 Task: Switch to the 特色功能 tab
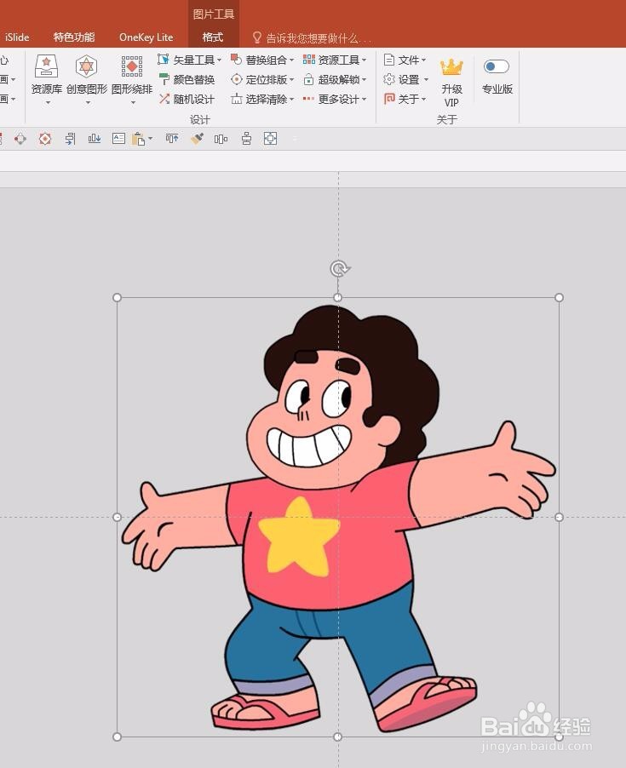pyautogui.click(x=74, y=37)
